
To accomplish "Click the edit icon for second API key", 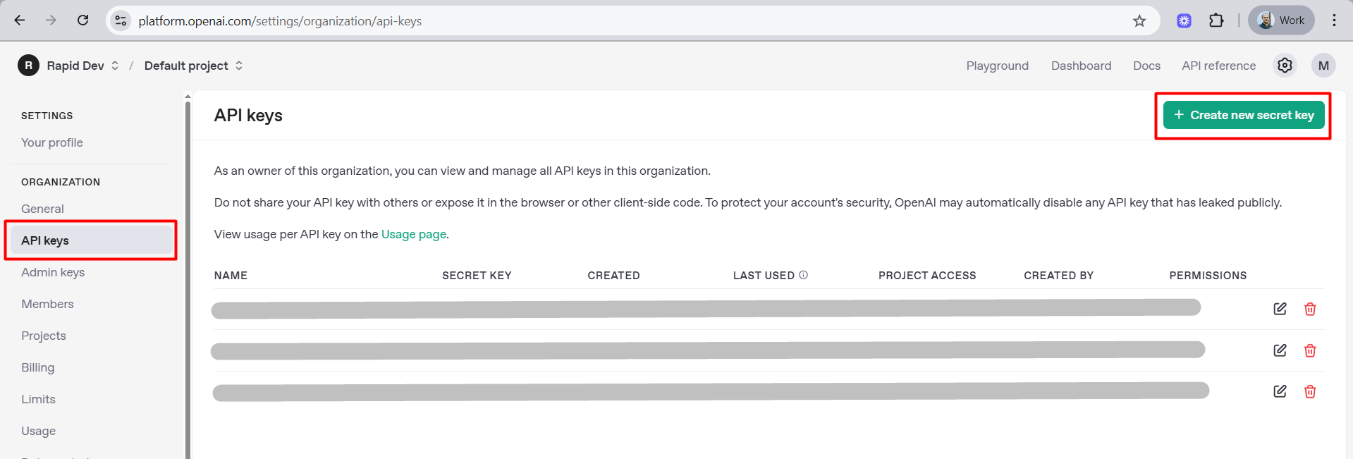I will pyautogui.click(x=1280, y=350).
